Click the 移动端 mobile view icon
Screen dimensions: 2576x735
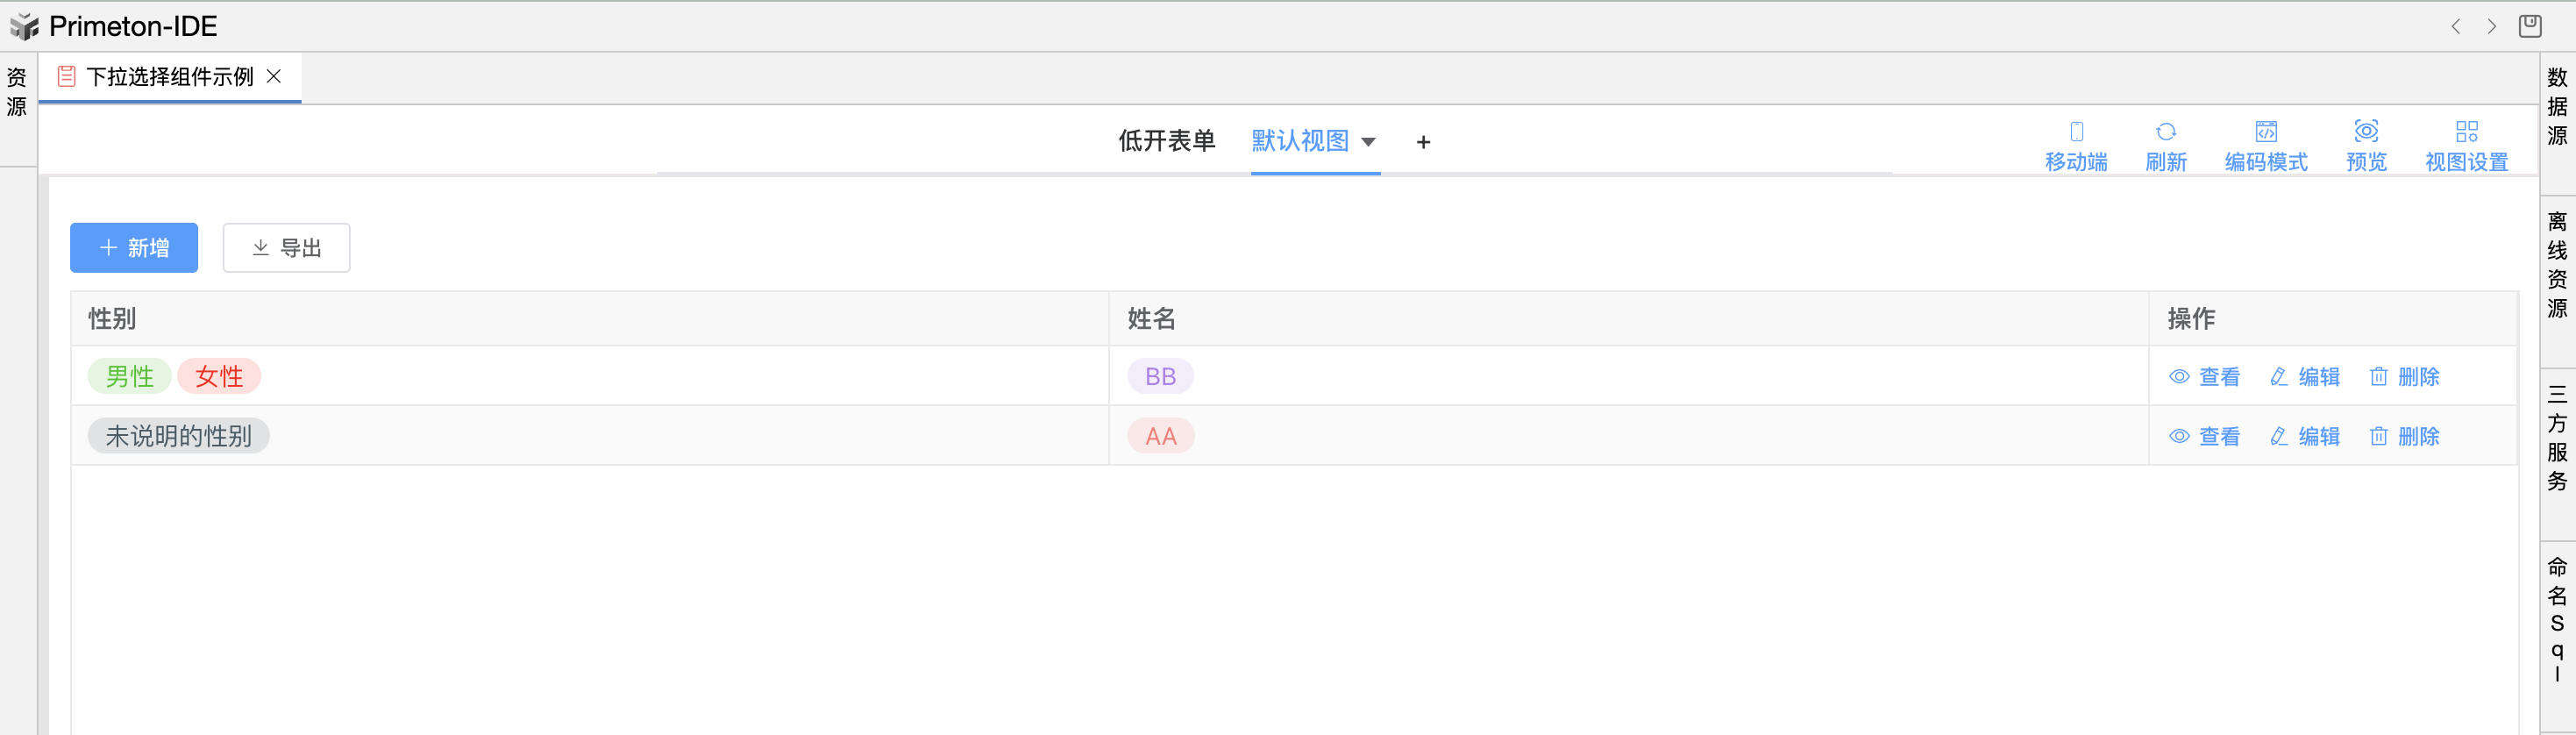(x=2076, y=132)
